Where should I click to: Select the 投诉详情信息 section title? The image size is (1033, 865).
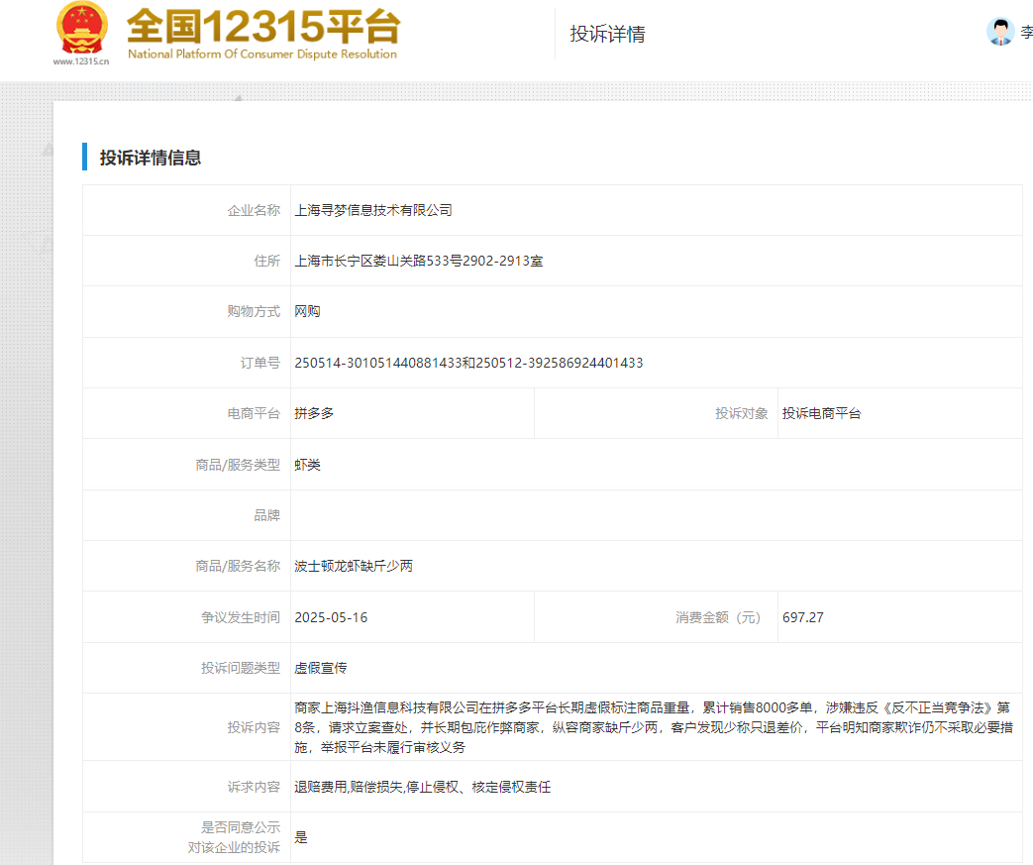point(151,158)
